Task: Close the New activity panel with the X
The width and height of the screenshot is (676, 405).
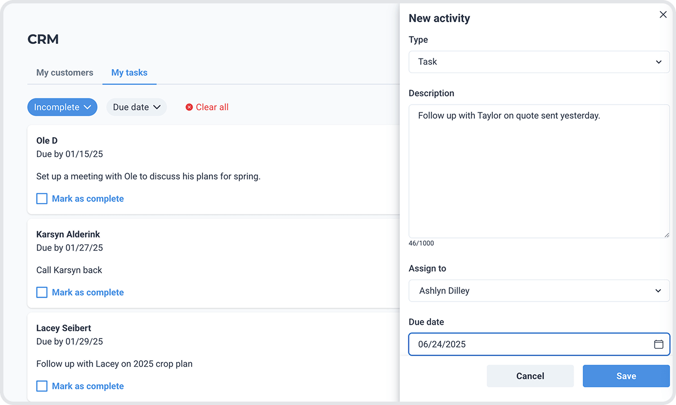Action: point(663,15)
